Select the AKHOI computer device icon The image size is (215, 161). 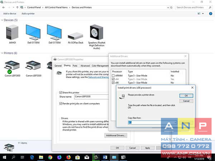(x=12, y=33)
